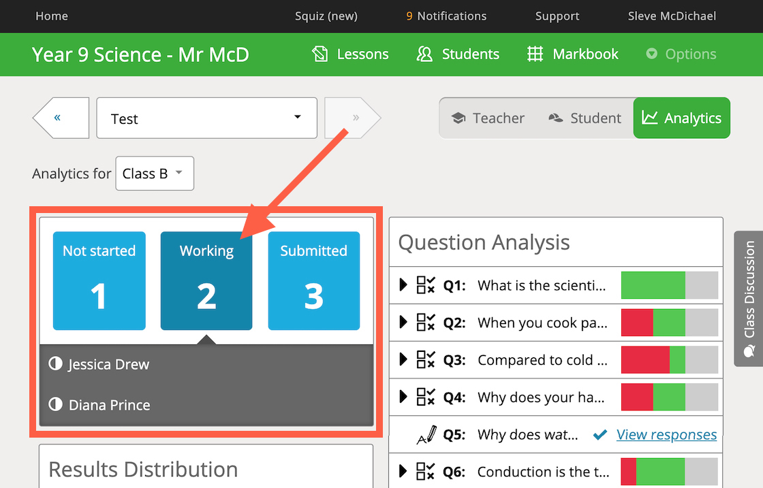Click the Markbook grid icon
This screenshot has height=488, width=763.
(x=535, y=54)
